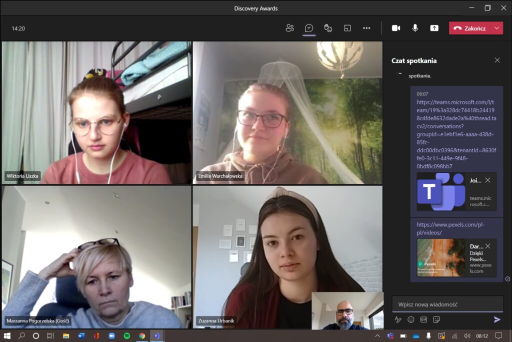
Task: Mute the microphone
Action: pyautogui.click(x=415, y=28)
